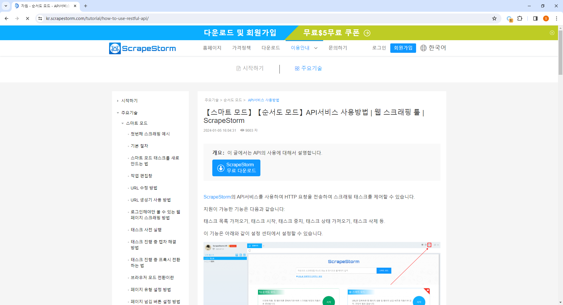Click the extension icon with the badge

509,19
